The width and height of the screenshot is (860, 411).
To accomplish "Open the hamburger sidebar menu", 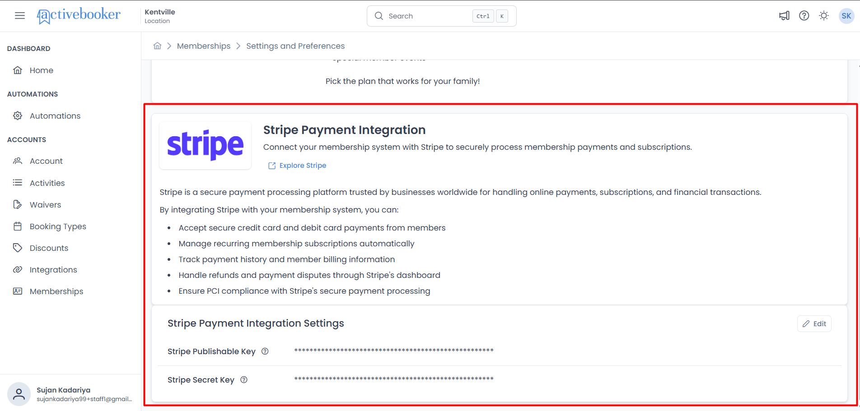I will 20,16.
